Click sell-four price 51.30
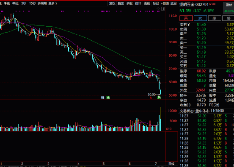Screen dimensions: 234x167 (x=201, y=29)
